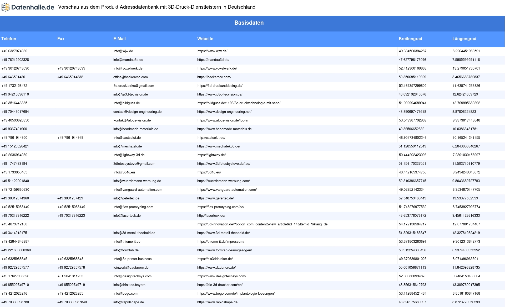Click the Vorschau product title text
505x307 pixels.
pyautogui.click(x=157, y=7)
